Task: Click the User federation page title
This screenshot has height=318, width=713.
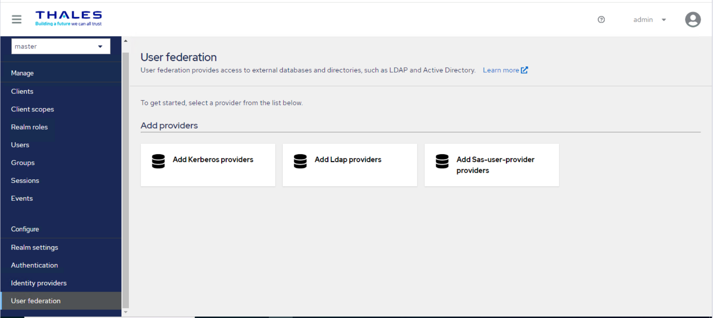Action: (x=179, y=57)
